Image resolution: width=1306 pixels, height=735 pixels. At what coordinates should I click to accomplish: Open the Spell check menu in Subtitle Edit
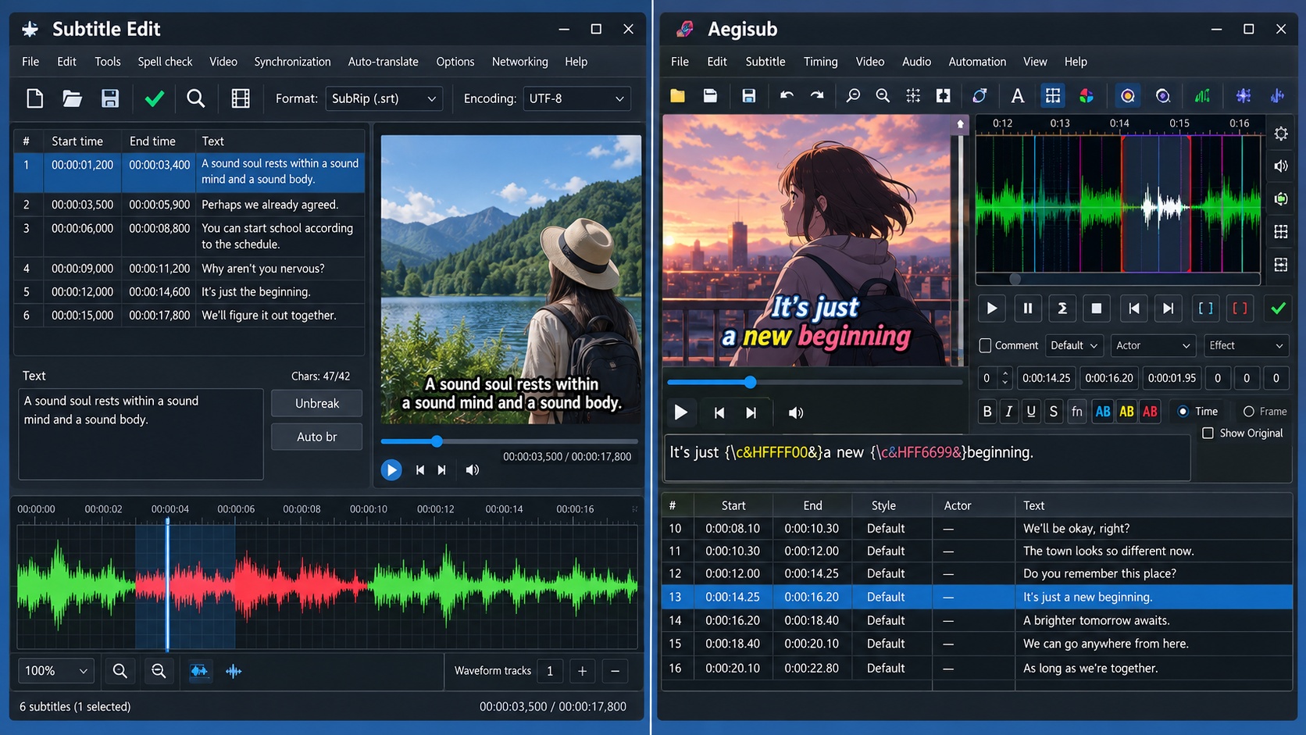[x=165, y=62]
